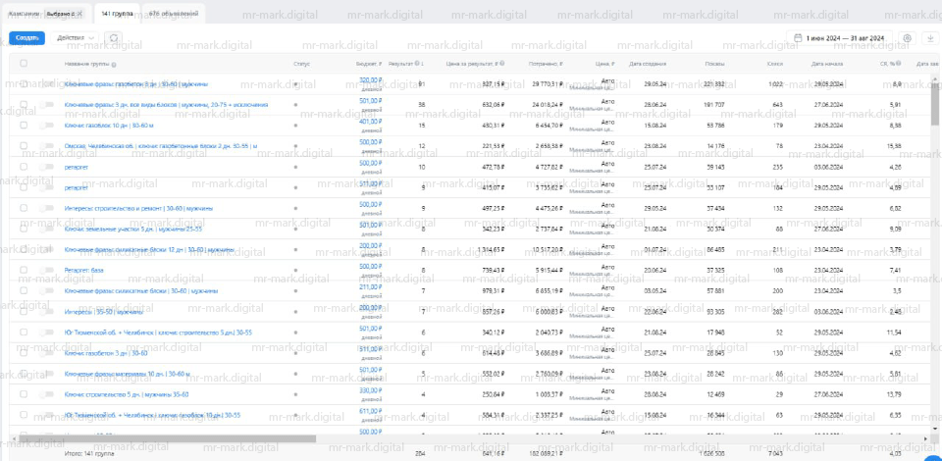942x461 pixels.
Task: Open table settings gear icon
Action: click(907, 38)
